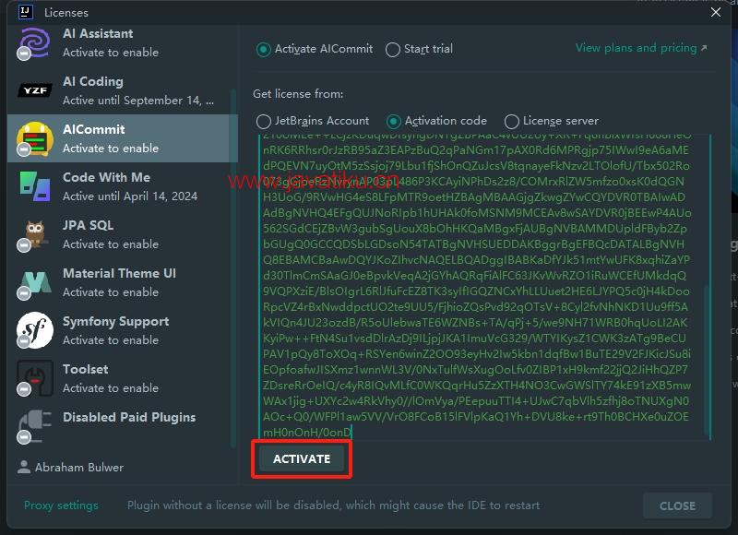The image size is (738, 535).
Task: Click the Symfony Support sf icon
Action: 34,330
